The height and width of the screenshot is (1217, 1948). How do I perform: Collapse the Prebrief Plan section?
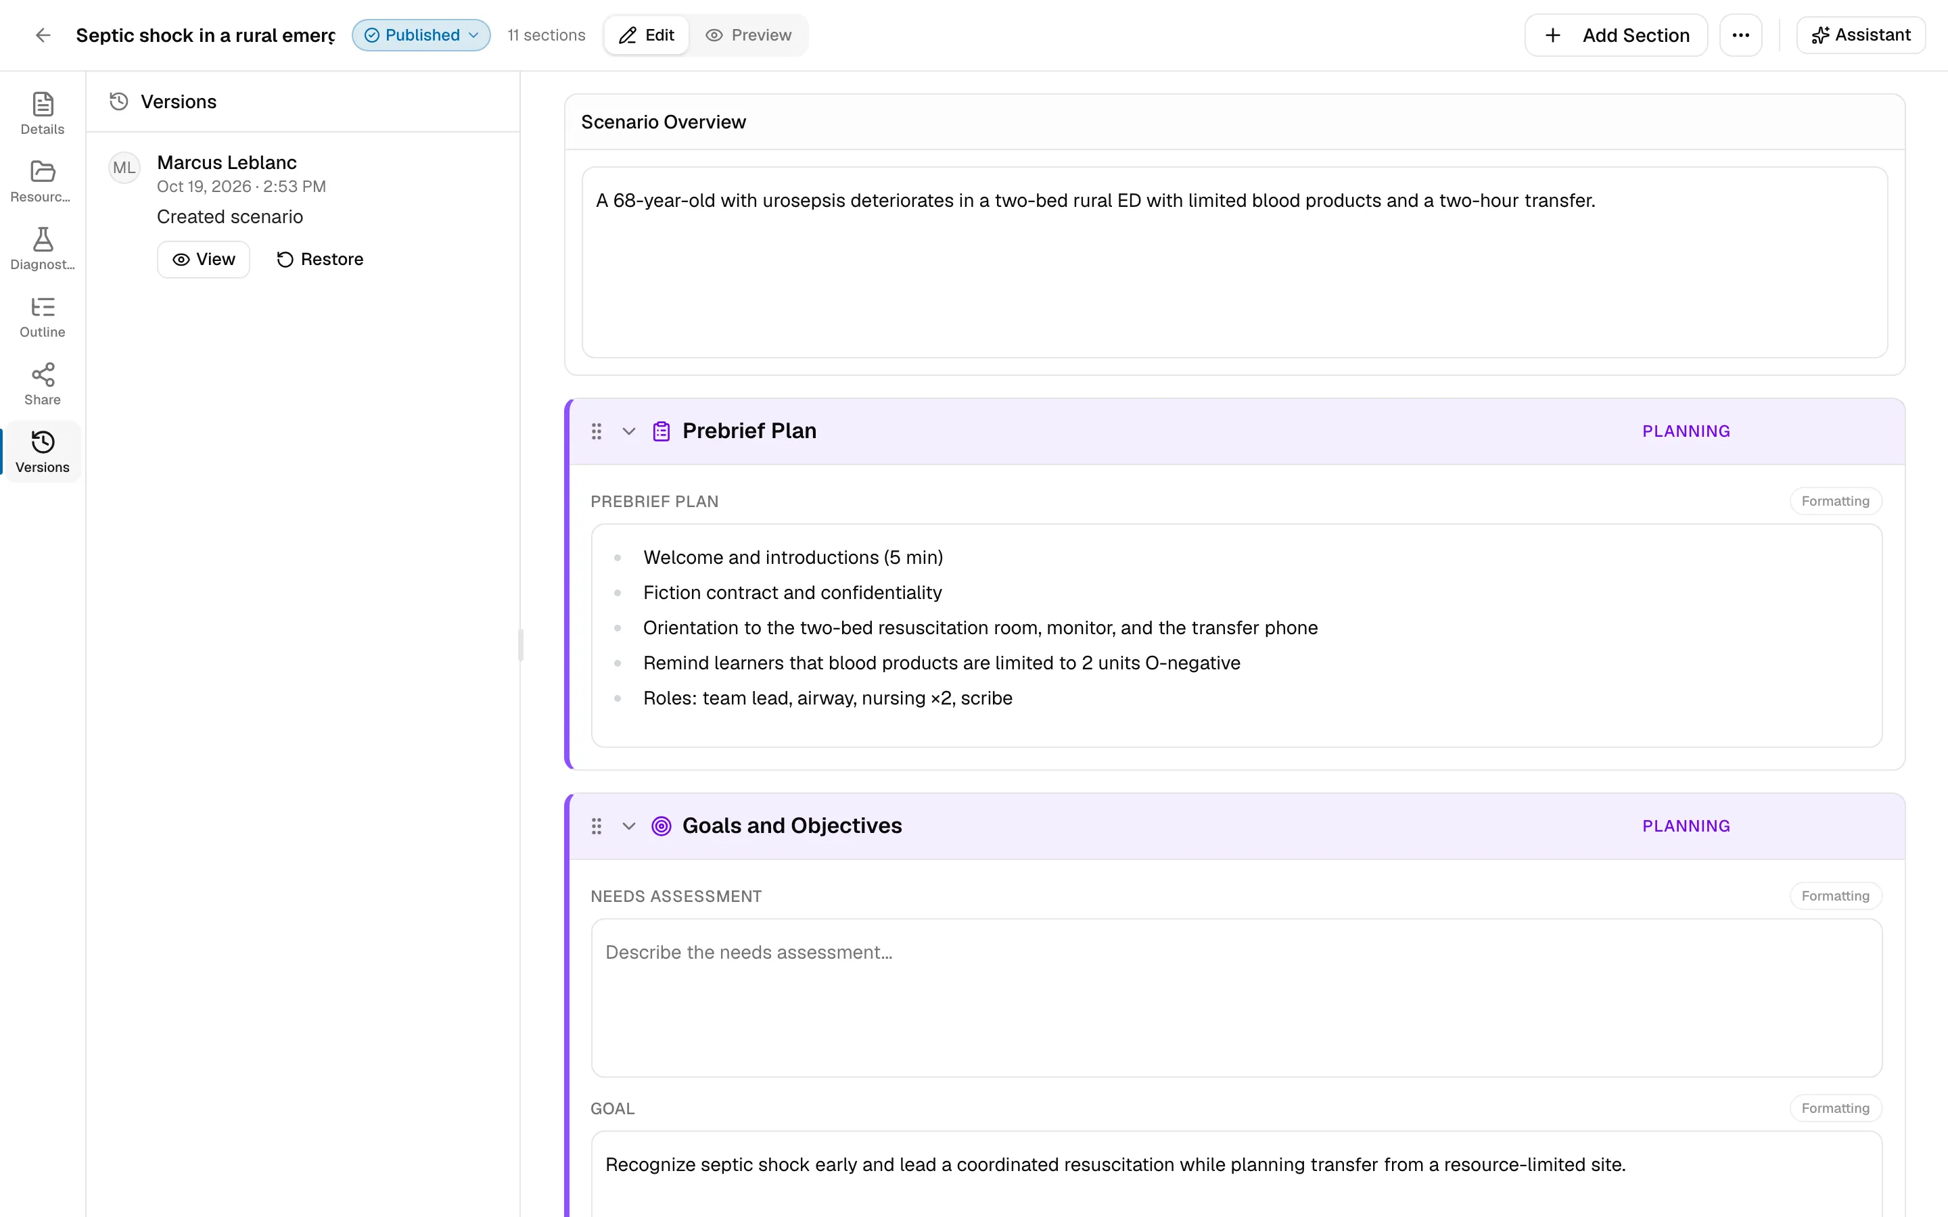coord(628,431)
